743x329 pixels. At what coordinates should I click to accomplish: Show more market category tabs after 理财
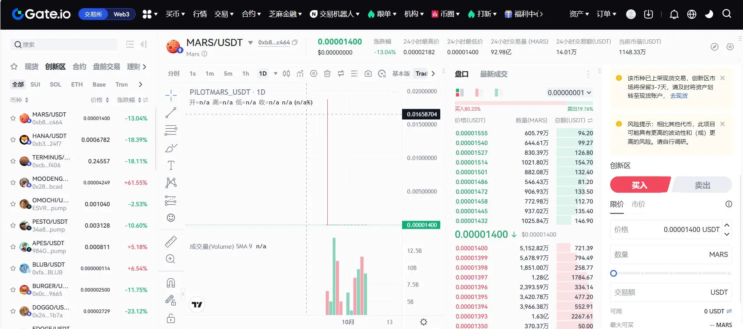point(145,67)
